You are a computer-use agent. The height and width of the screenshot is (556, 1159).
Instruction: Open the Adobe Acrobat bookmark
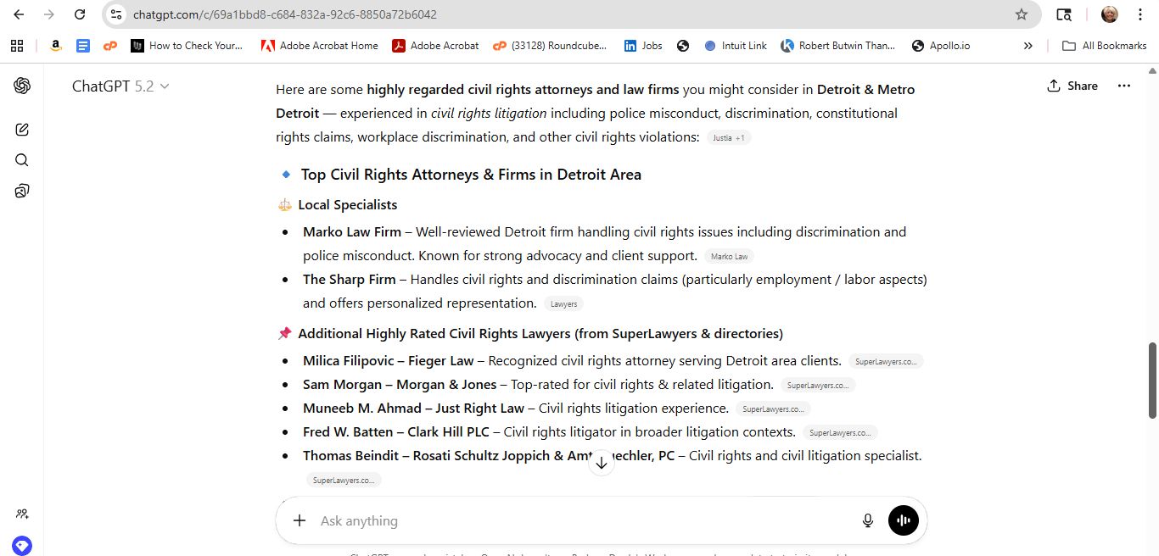(435, 46)
